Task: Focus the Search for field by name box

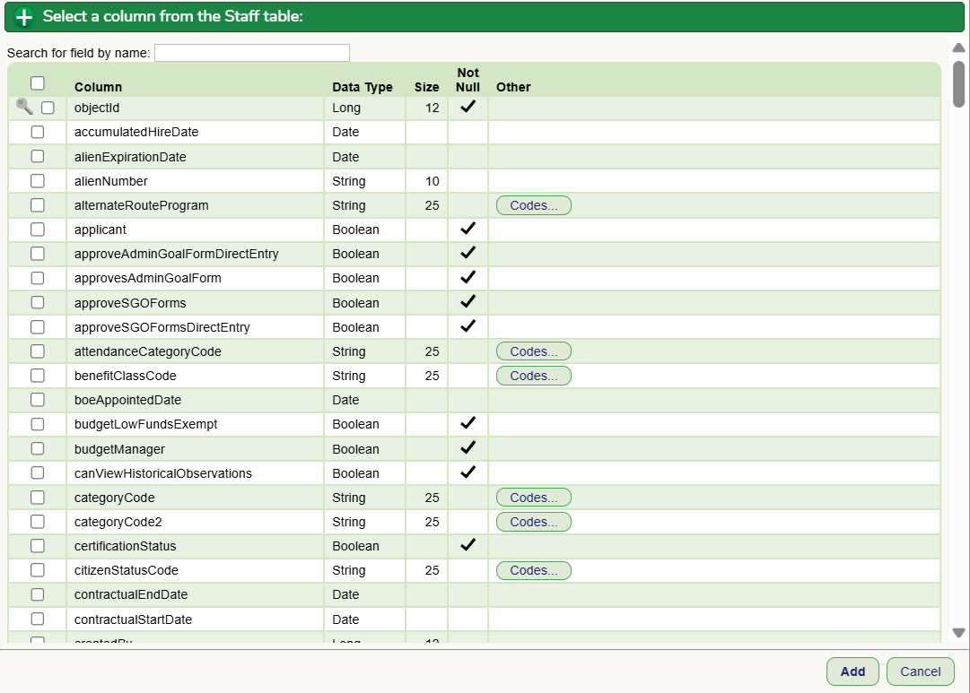Action: (252, 53)
